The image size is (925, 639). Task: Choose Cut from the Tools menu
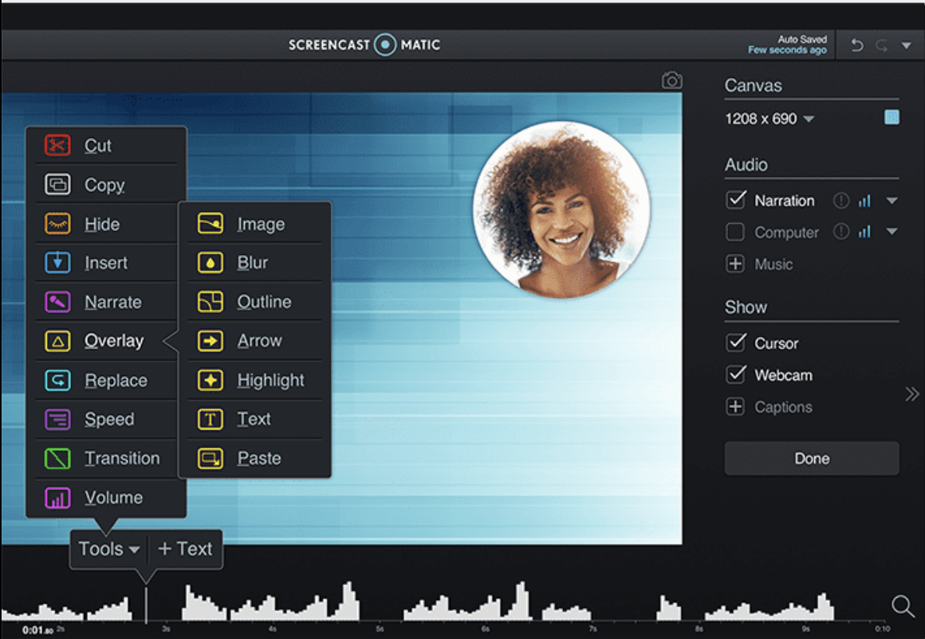[106, 145]
